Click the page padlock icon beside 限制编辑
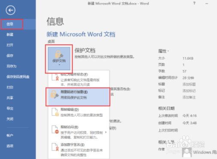 point(55,112)
